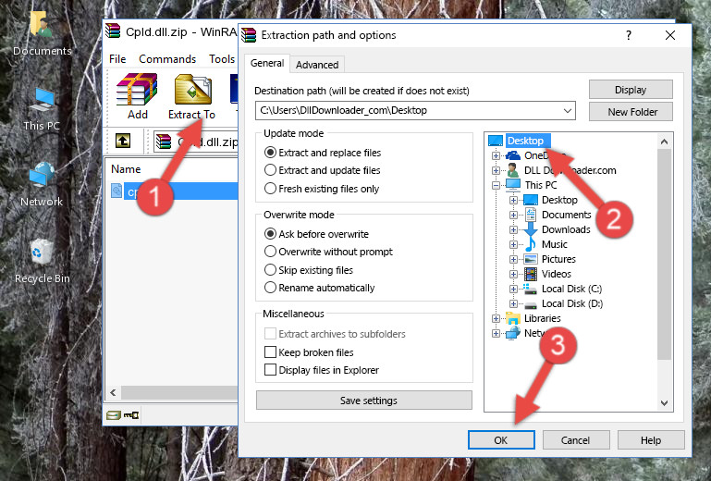Open the Tools menu in WinRAR
Viewport: 711px width, 481px height.
222,59
